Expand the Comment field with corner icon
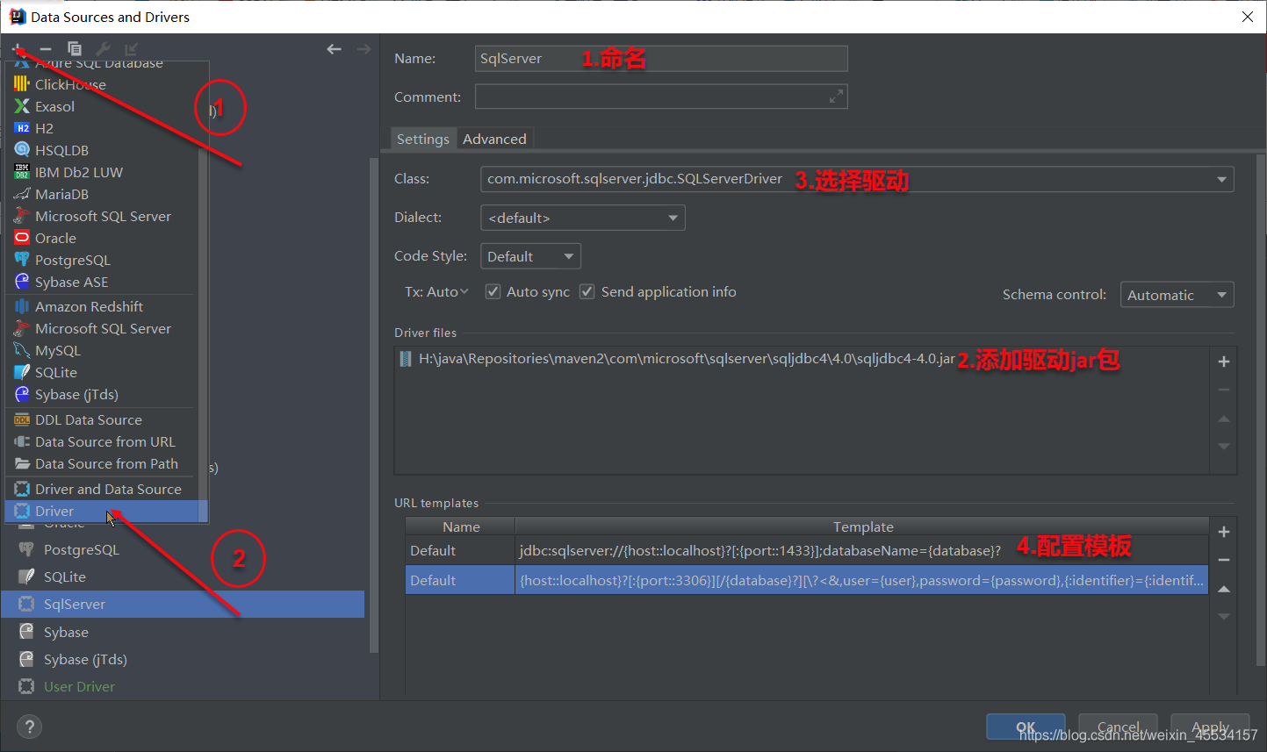Image resolution: width=1267 pixels, height=752 pixels. tap(836, 97)
